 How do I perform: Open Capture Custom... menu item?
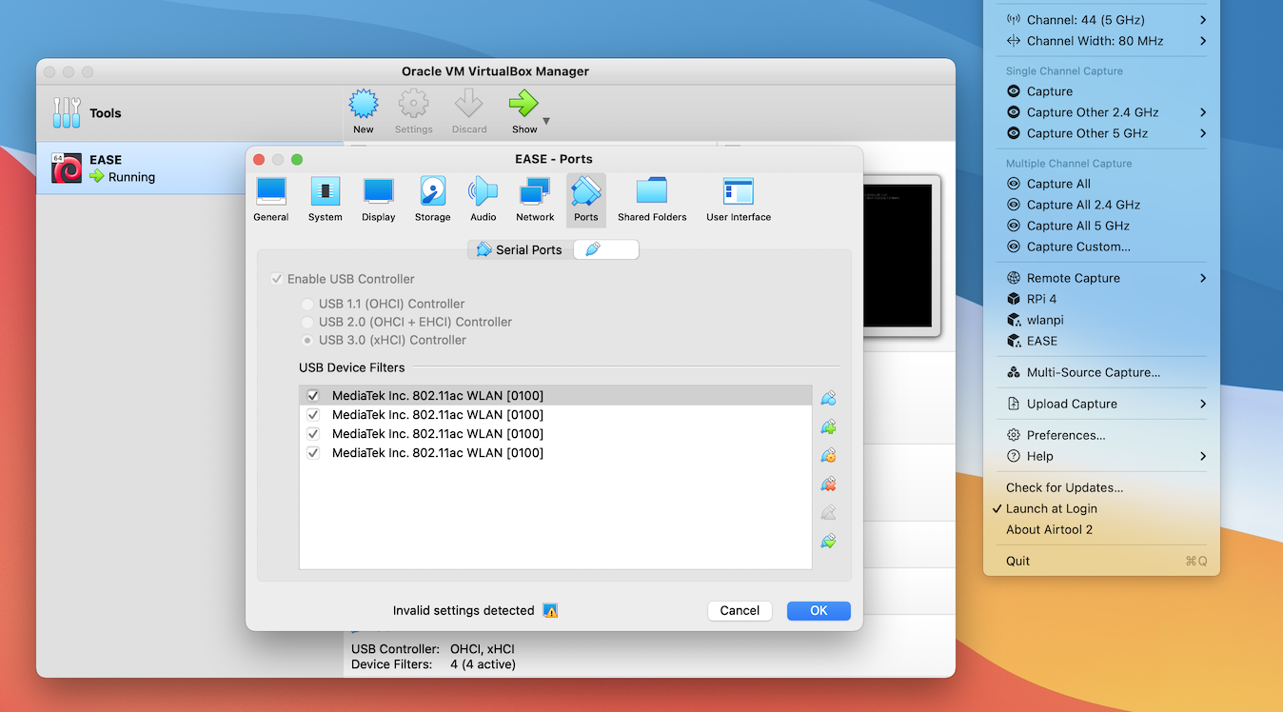(1101, 247)
